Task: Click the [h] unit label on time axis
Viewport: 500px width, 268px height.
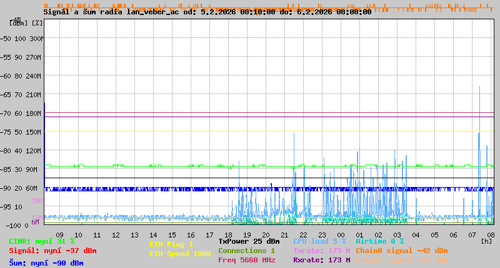Action: 487,241
